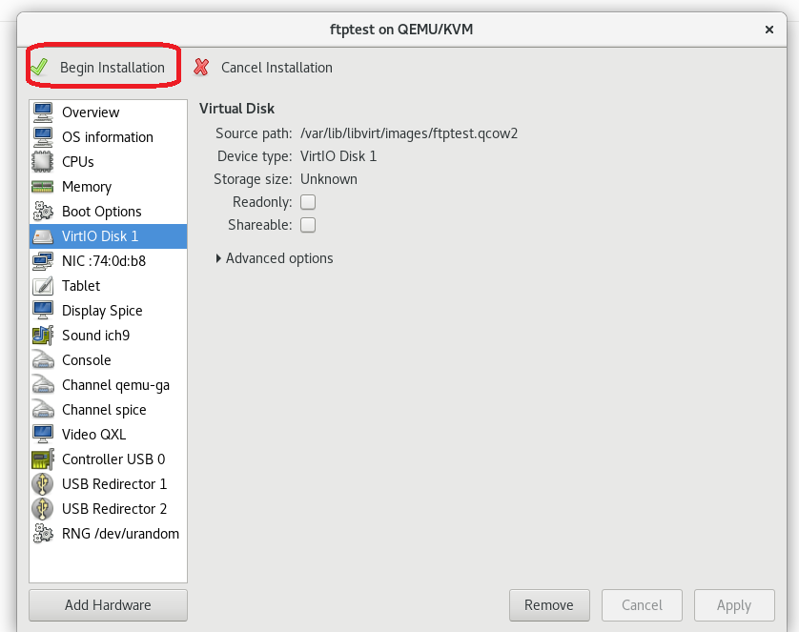Click the RNG /dev/urandom gears icon
The height and width of the screenshot is (632, 799).
(x=43, y=534)
